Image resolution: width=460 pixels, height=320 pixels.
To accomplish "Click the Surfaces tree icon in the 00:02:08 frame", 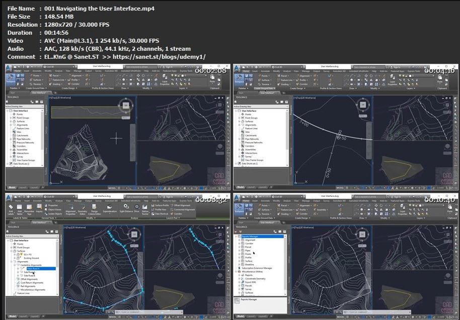I will tap(14, 121).
